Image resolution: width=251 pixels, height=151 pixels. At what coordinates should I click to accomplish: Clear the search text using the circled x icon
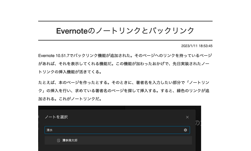click(x=185, y=130)
